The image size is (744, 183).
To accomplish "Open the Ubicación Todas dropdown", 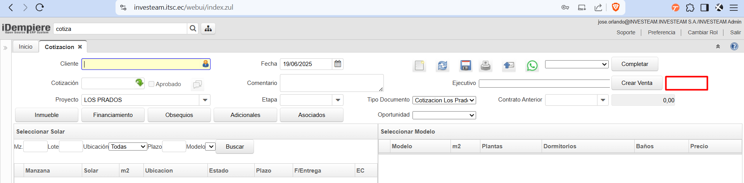I will click(128, 147).
